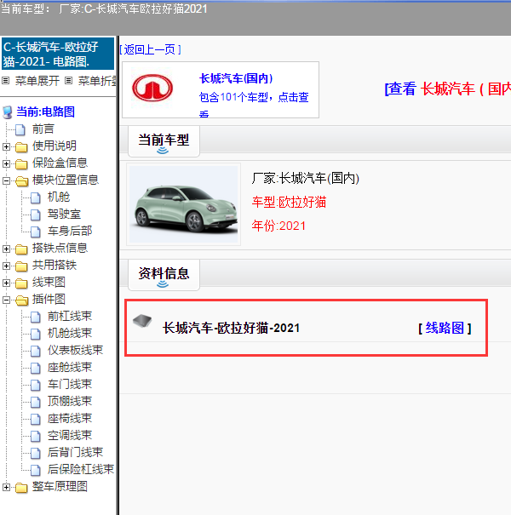Viewport: 511px width, 515px height.
Task: Click the open folder icon beside 模块位置信息
Action: [21, 180]
